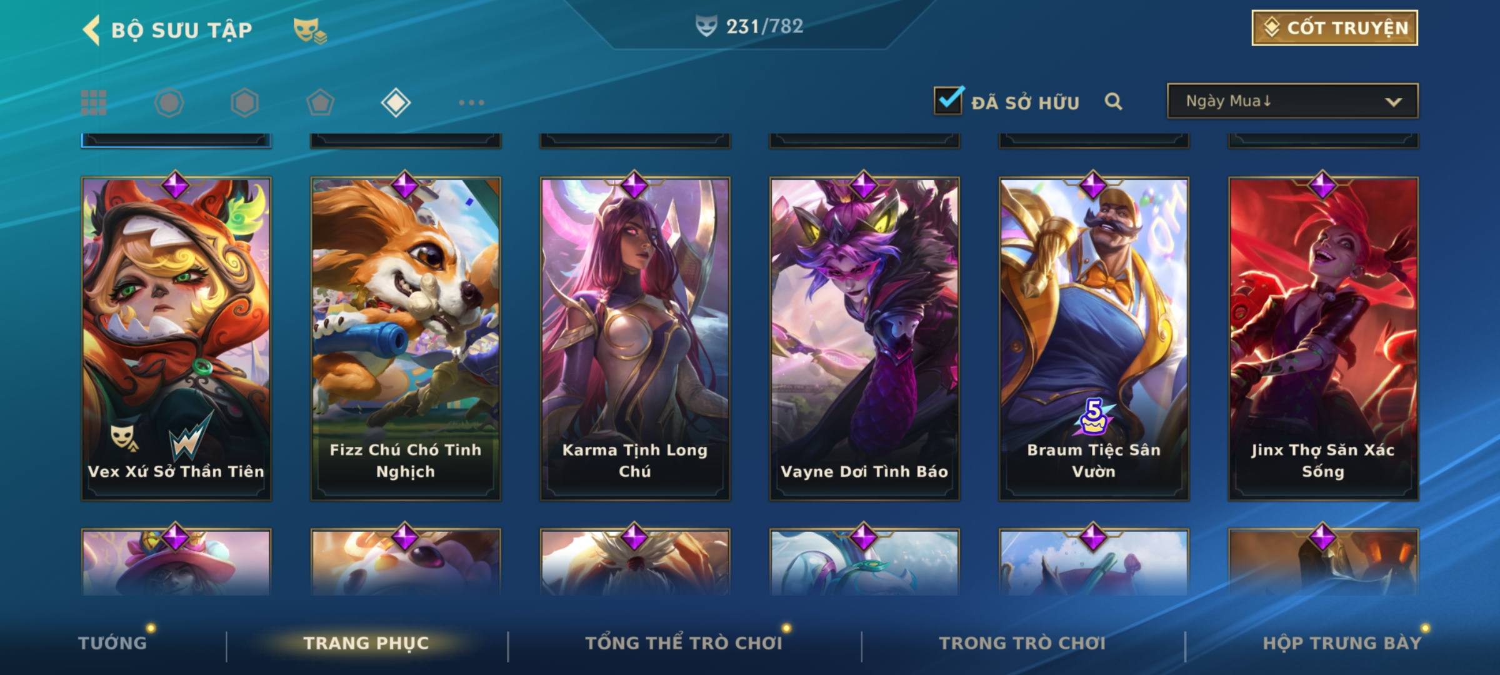Switch to the Tổng Thể Trò Chơi tab
The width and height of the screenshot is (1500, 675).
coord(684,643)
